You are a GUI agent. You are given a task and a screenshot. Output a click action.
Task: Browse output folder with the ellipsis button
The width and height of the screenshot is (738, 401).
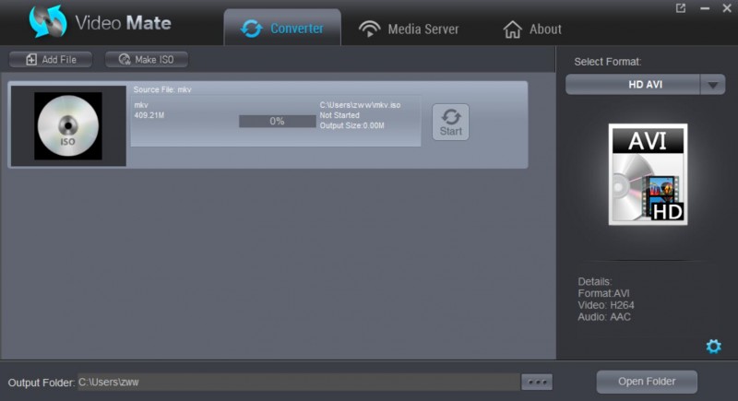[536, 382]
